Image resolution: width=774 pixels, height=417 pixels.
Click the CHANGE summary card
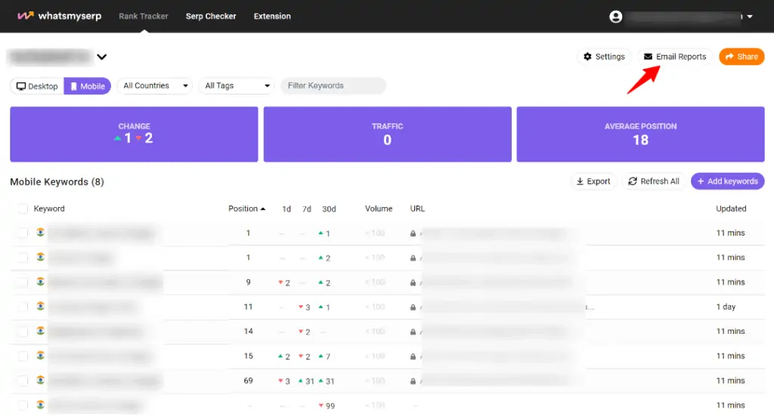point(134,134)
